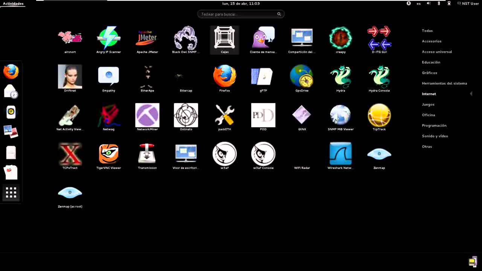The image size is (482, 271).
Task: Open the accessibility menu in the top bar
Action: pos(409,3)
